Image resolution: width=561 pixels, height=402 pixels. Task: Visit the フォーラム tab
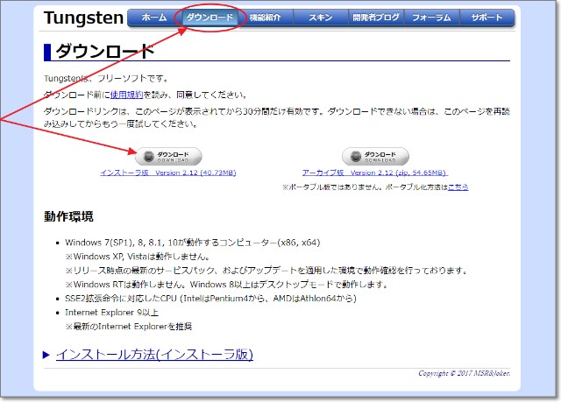click(431, 18)
